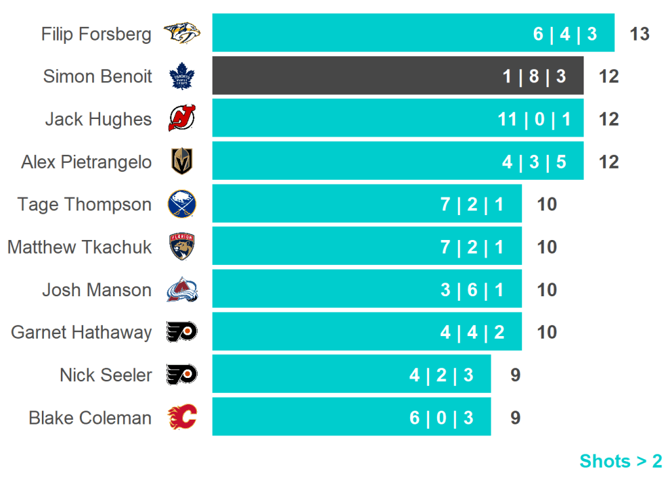The image size is (670, 478).
Task: Click the Vegas Golden Knights logo
Action: click(x=182, y=162)
